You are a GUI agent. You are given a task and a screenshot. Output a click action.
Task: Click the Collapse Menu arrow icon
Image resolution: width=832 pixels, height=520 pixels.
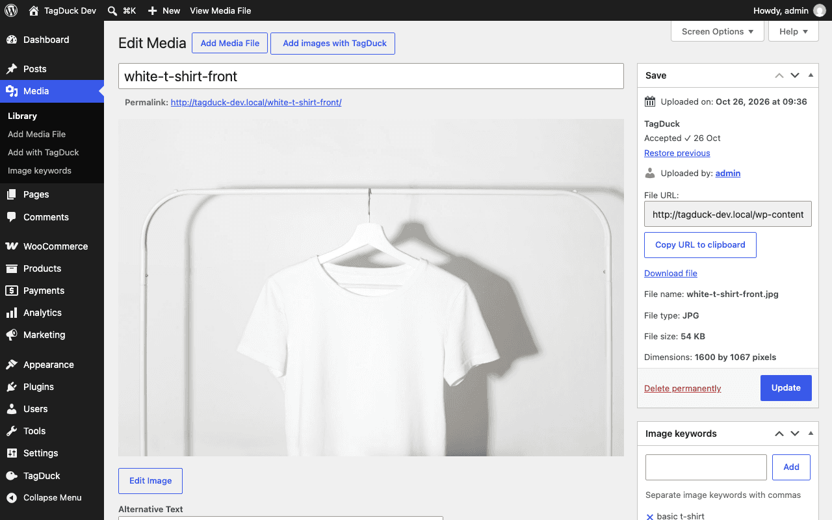12,498
